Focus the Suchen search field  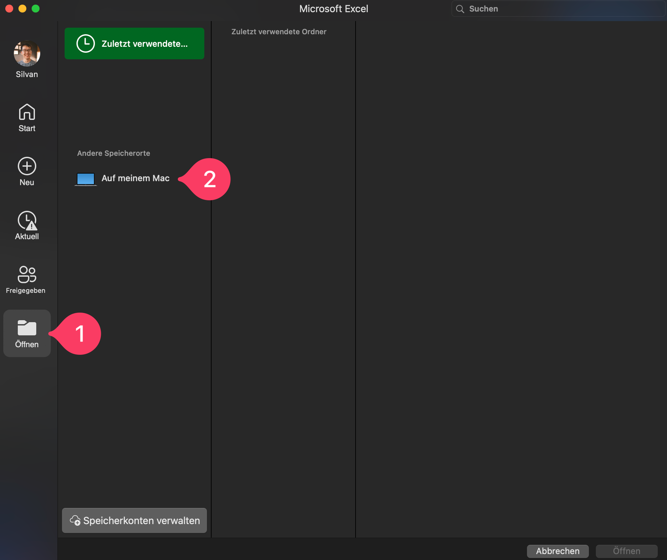[558, 9]
